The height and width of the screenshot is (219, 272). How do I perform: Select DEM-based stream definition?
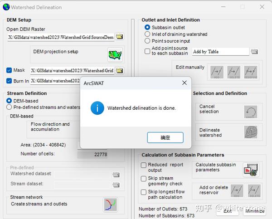pyautogui.click(x=9, y=101)
